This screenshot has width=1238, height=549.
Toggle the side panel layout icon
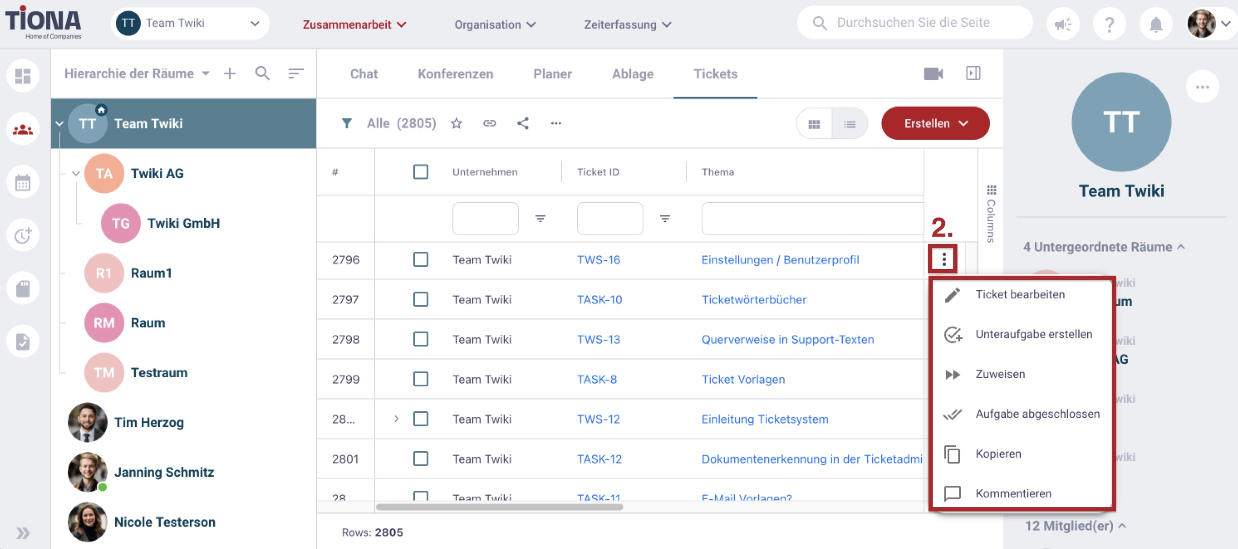pyautogui.click(x=973, y=73)
